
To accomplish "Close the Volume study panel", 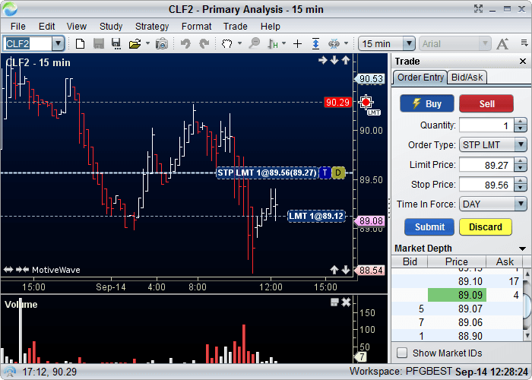I will [x=346, y=302].
